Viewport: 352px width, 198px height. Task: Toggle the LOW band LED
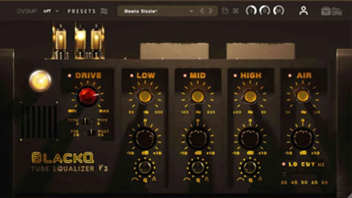[132, 75]
